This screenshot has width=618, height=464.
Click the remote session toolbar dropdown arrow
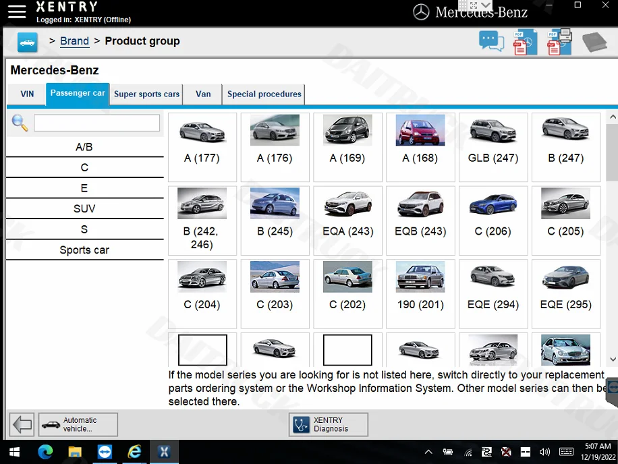486,5
